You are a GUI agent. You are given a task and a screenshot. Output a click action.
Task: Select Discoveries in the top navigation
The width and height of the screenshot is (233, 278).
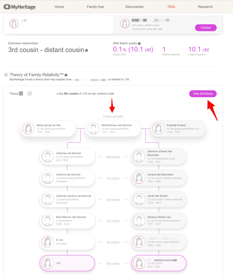(x=134, y=7)
